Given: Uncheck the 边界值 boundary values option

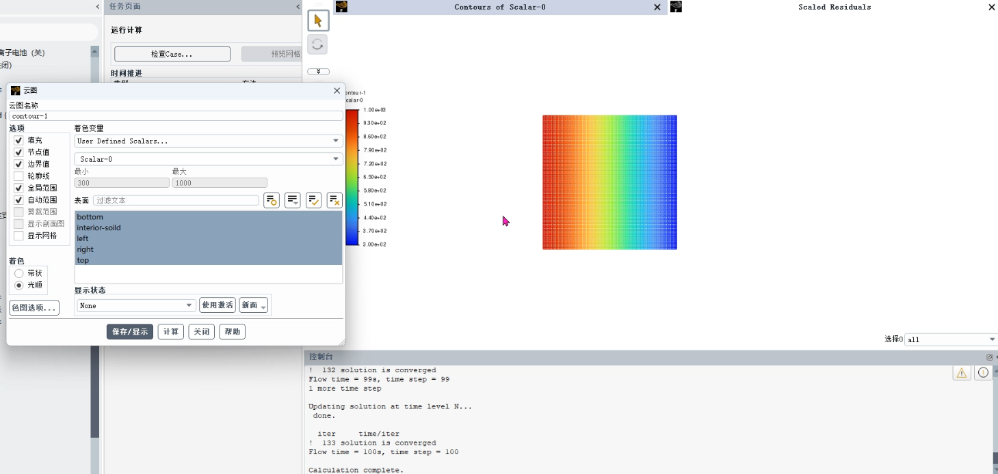Looking at the screenshot, I should coord(18,164).
